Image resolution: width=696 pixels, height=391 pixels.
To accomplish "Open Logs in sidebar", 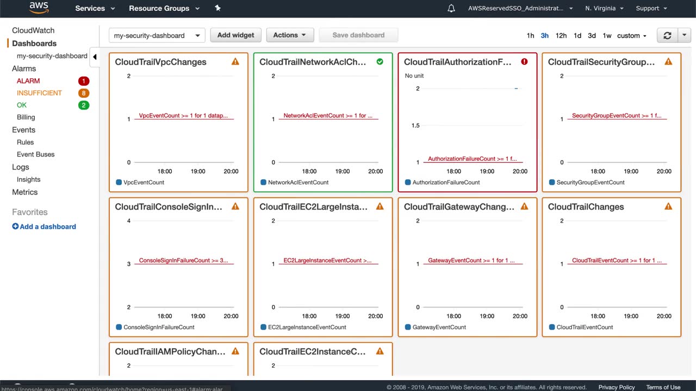I will click(x=21, y=167).
